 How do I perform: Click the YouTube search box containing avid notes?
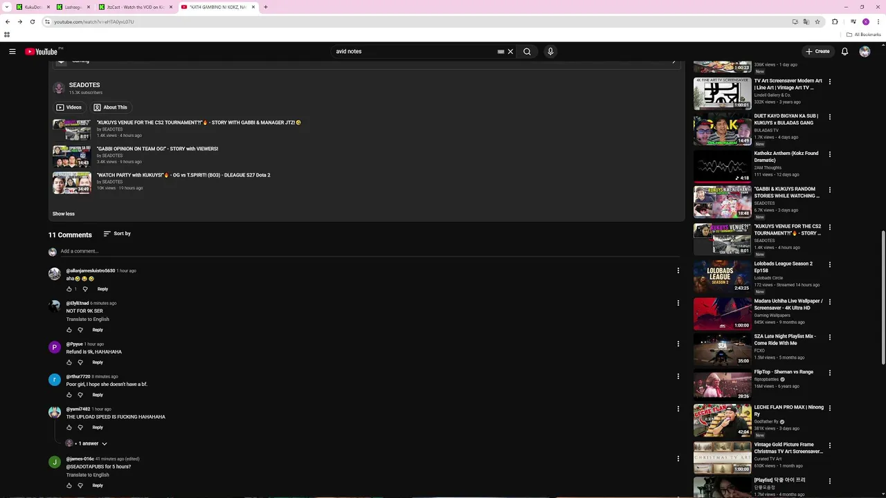(x=414, y=51)
